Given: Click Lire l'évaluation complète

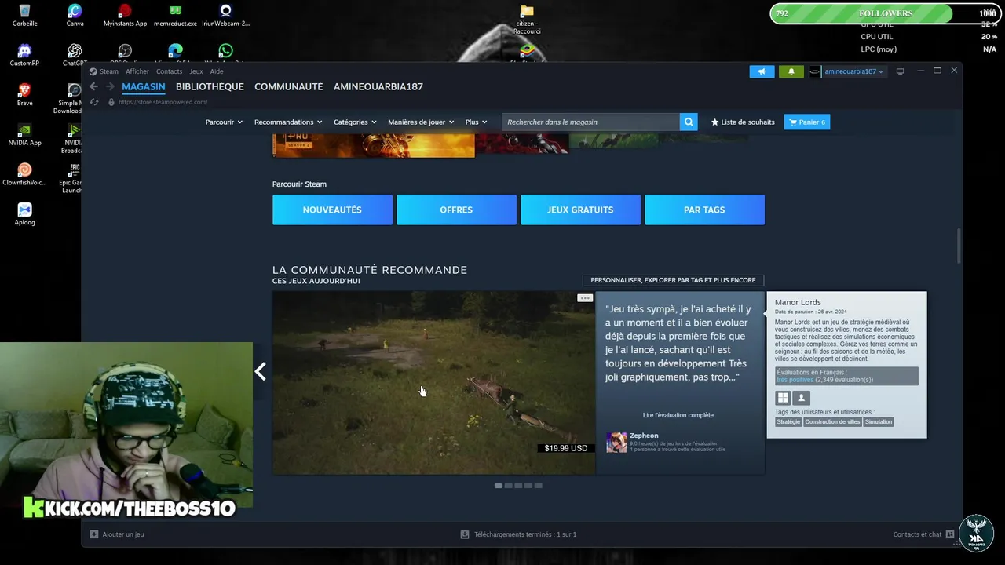Looking at the screenshot, I should click(678, 415).
